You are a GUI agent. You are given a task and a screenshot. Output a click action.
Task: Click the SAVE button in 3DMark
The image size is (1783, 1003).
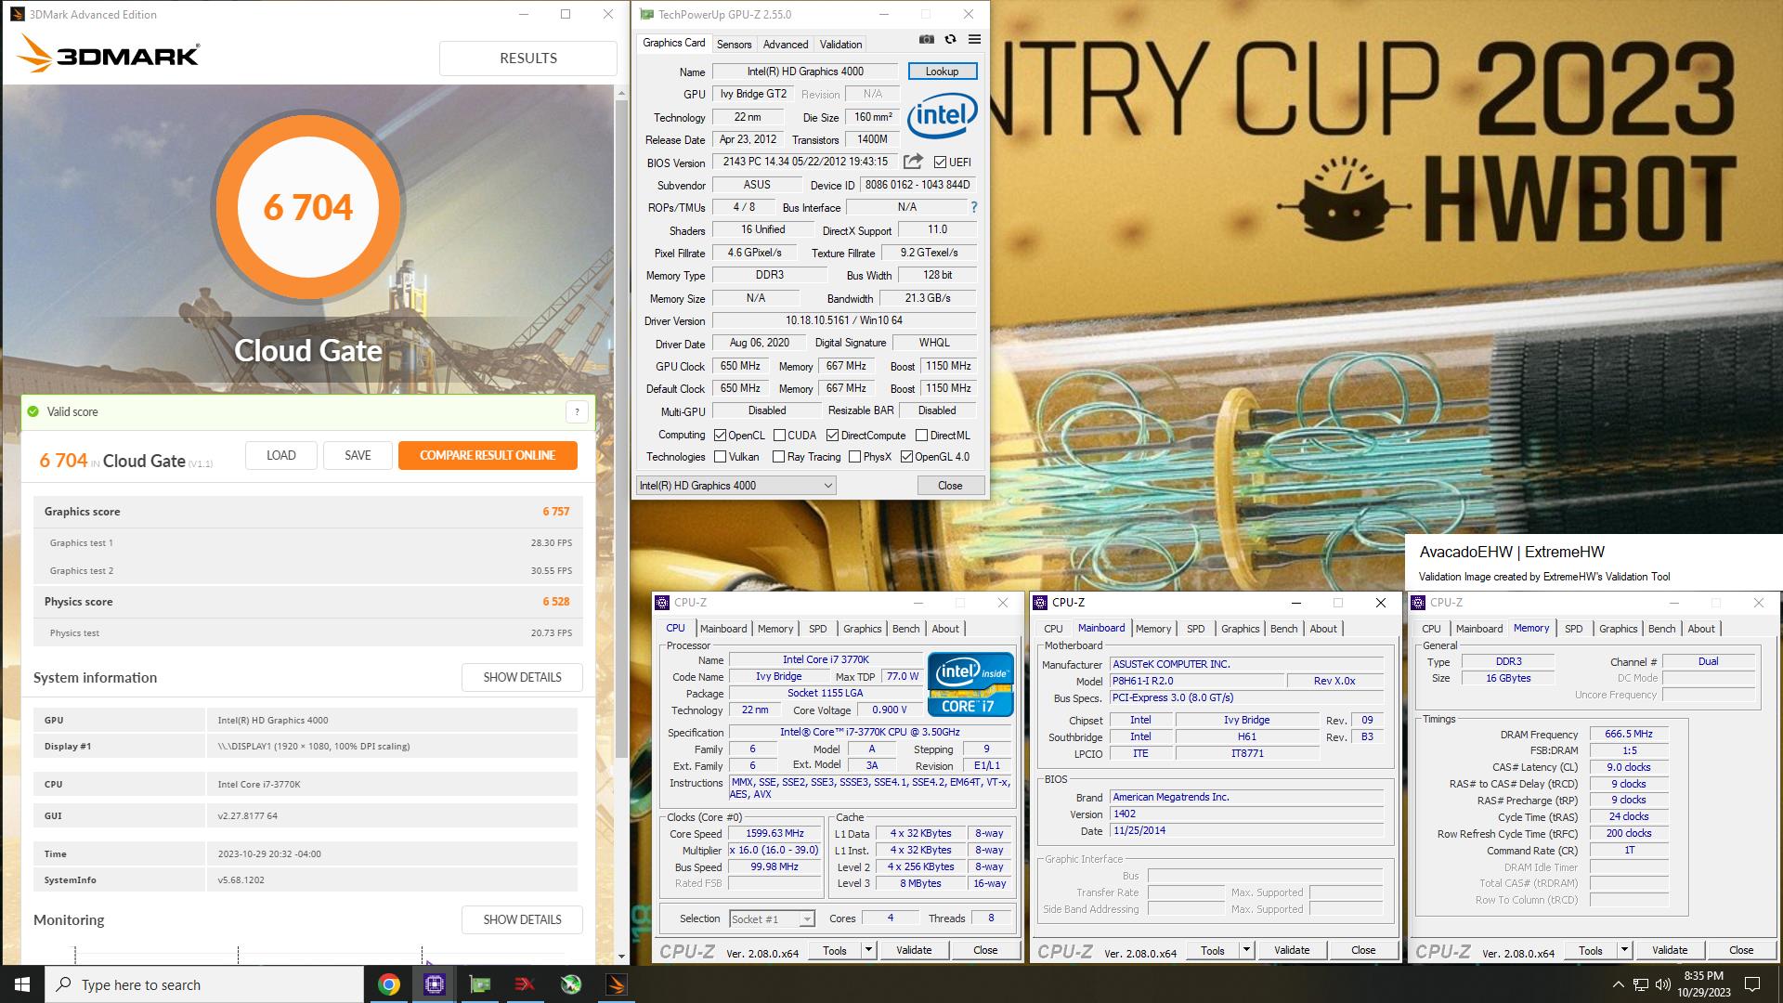(x=358, y=455)
